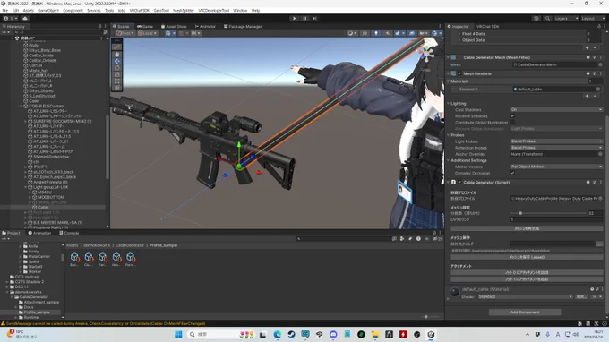Open the Layers dropdown
609x342 pixels.
(566, 18)
